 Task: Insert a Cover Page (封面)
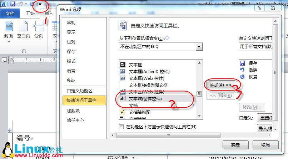[9, 31]
